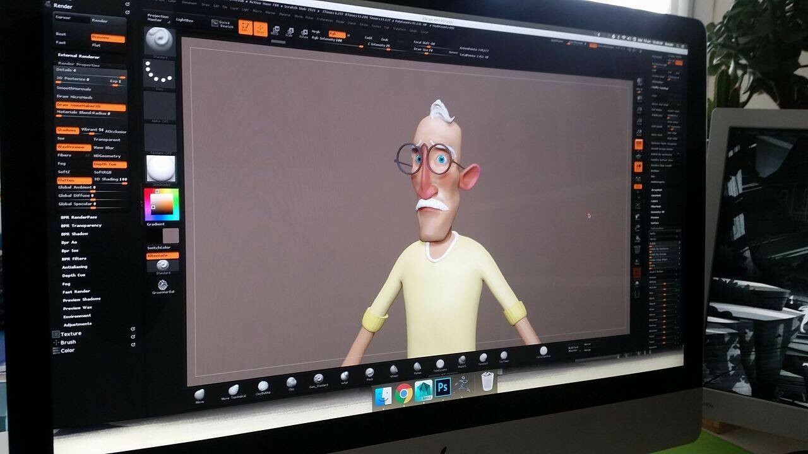This screenshot has width=808, height=454.
Task: Click SwitchColor button
Action: coord(159,248)
